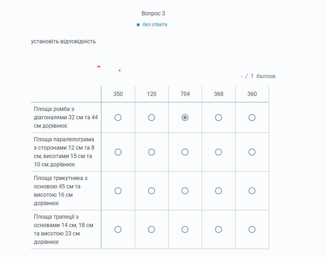This screenshot has width=326, height=257.
Task: Mark 368 for the triangle area row
Action: click(x=218, y=191)
